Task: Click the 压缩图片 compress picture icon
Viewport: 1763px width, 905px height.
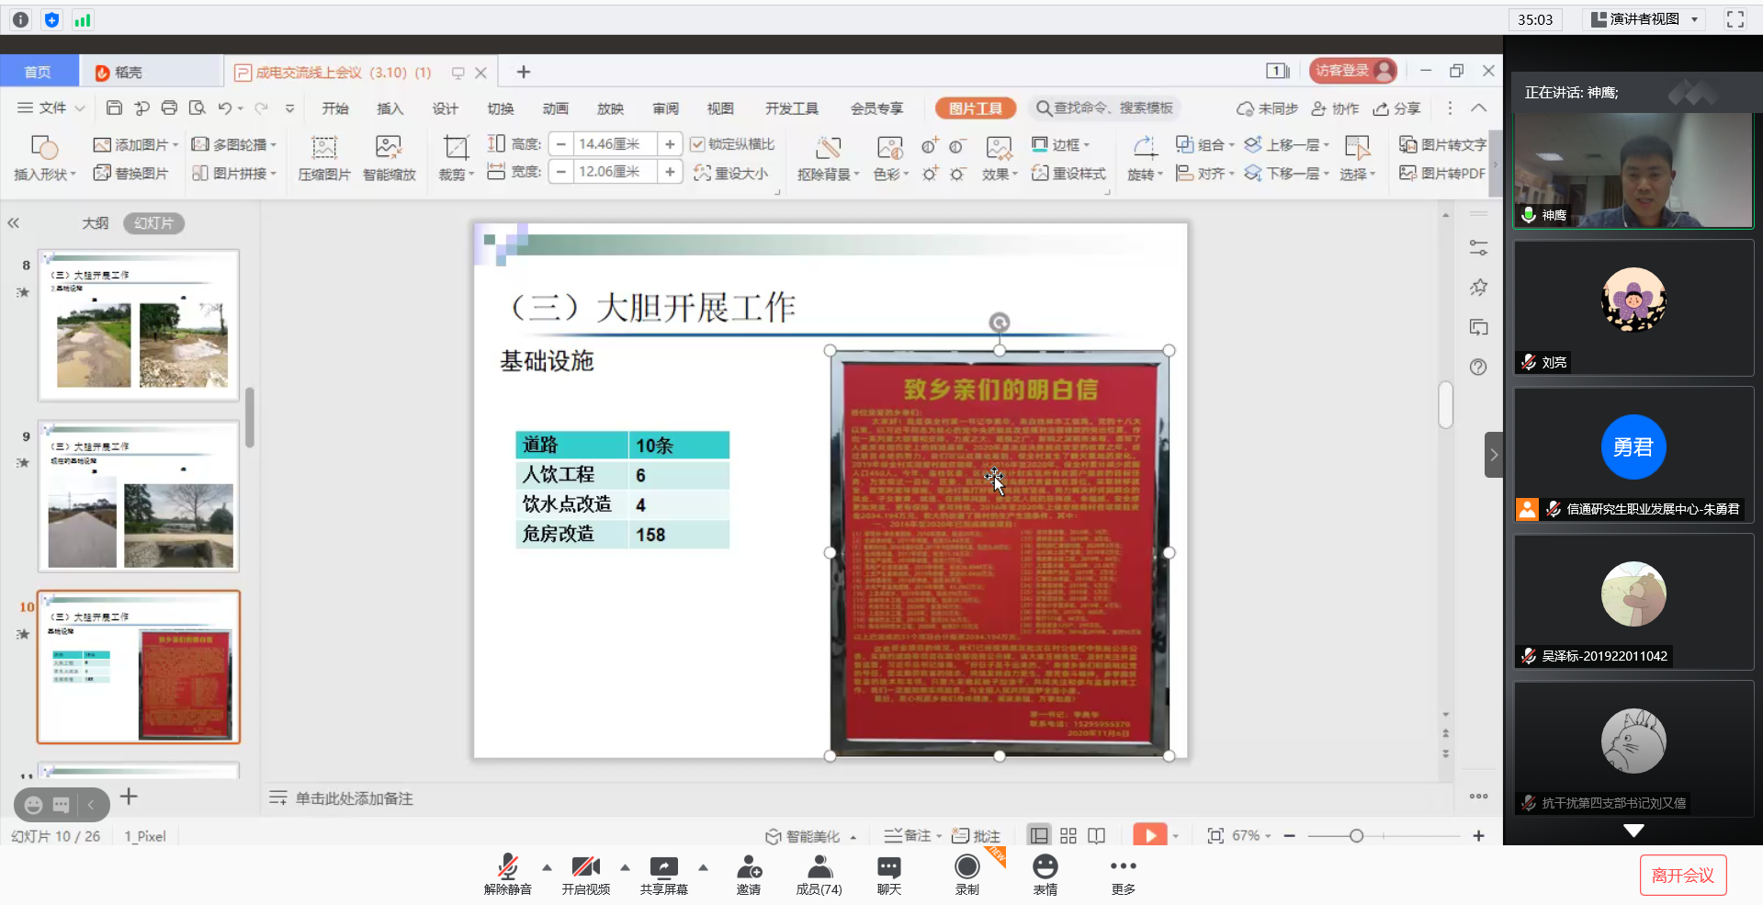Action: pyautogui.click(x=323, y=148)
